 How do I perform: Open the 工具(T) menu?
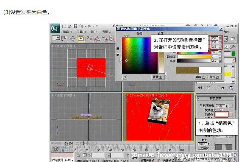[81, 32]
